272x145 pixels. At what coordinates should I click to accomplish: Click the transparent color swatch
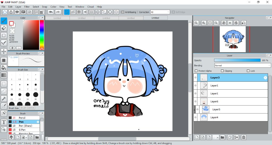(12, 31)
